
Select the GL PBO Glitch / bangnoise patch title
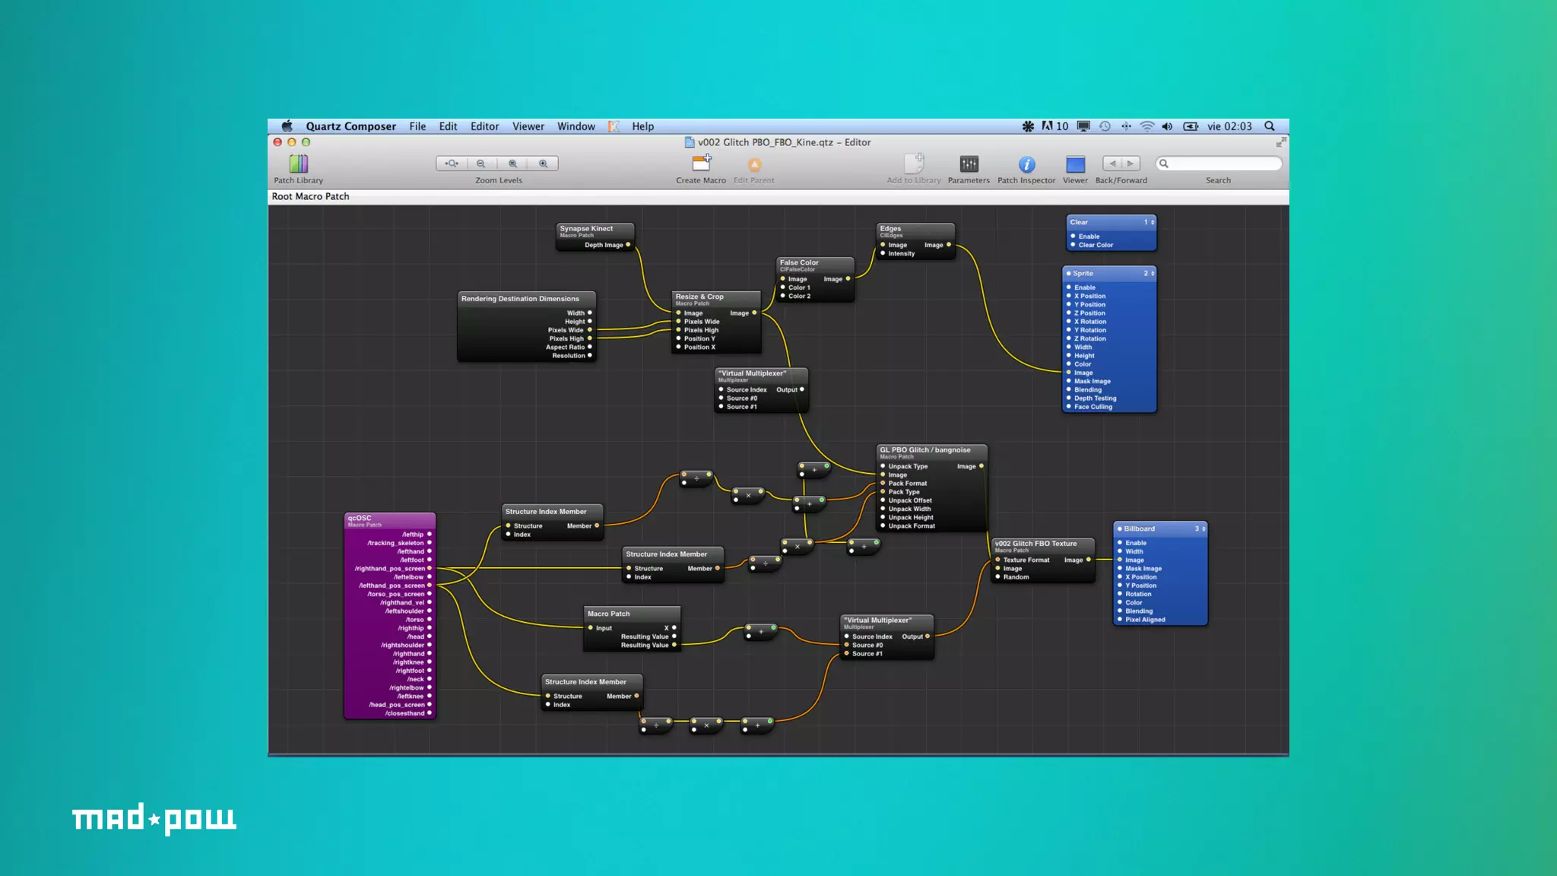925,449
